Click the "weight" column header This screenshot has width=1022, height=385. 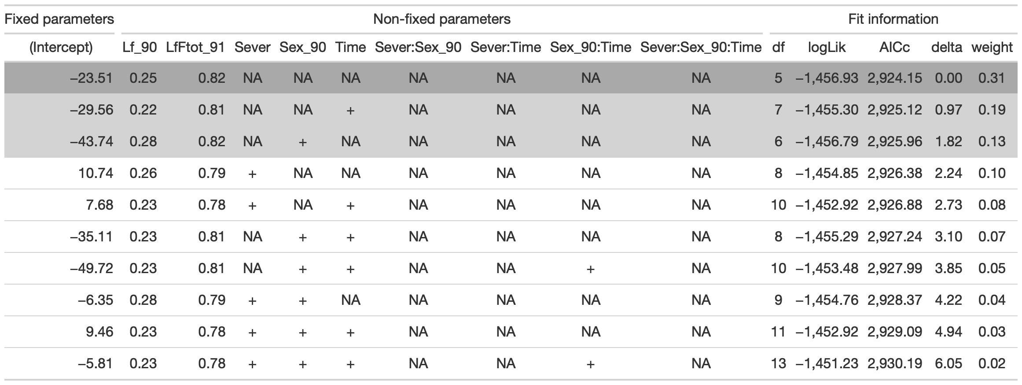[992, 48]
